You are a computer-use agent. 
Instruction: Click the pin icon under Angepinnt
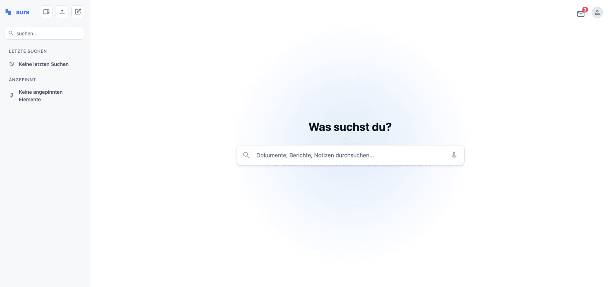(12, 96)
